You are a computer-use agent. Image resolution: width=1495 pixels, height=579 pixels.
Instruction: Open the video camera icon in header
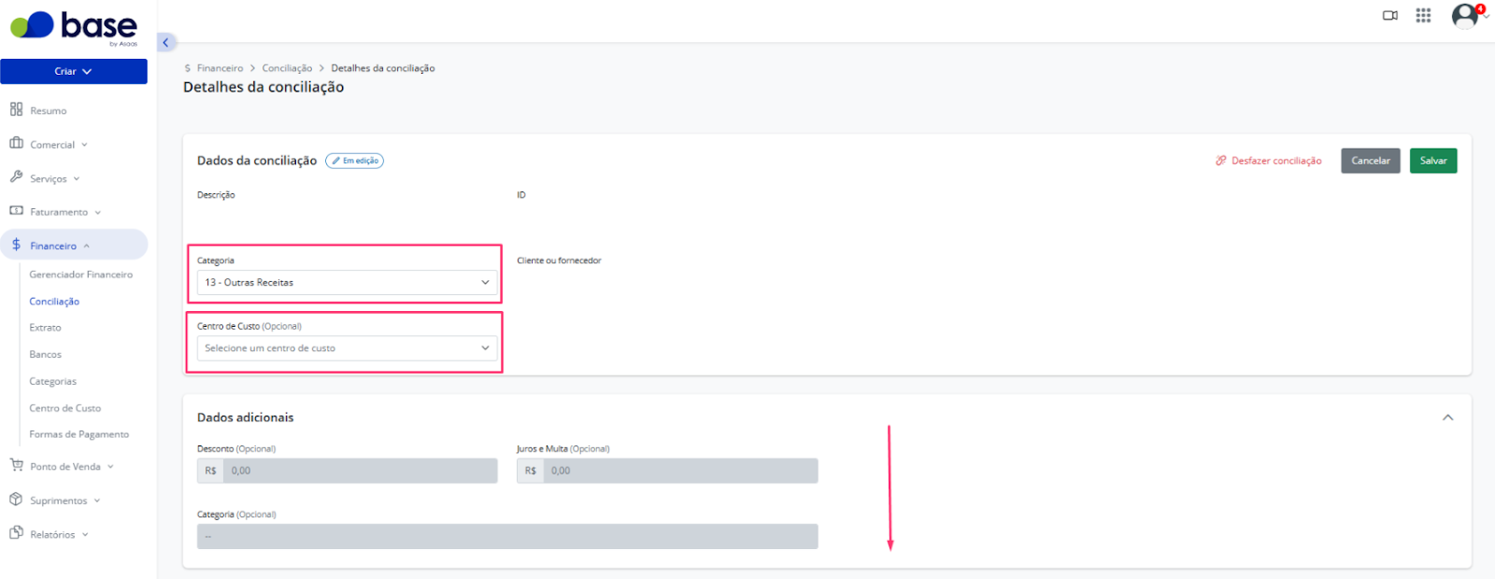(1390, 15)
